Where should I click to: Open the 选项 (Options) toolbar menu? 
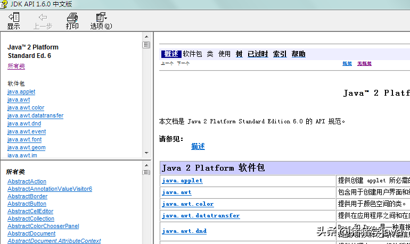(x=101, y=21)
